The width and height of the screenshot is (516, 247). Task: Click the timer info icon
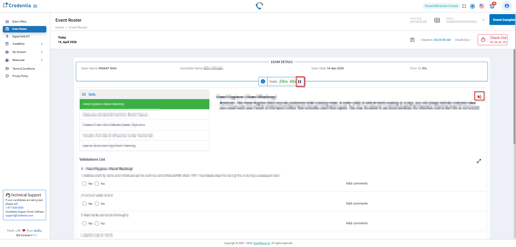click(x=263, y=82)
